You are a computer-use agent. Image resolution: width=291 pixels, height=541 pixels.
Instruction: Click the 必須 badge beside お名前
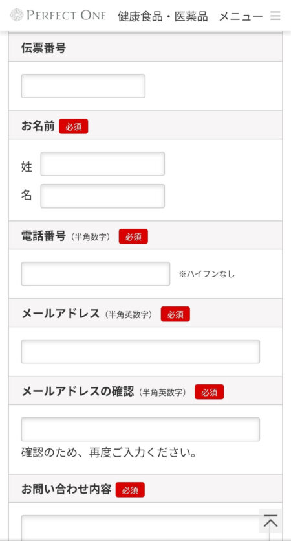pyautogui.click(x=73, y=126)
